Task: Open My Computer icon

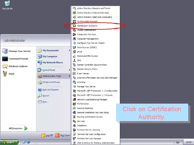Action: (x=40, y=56)
